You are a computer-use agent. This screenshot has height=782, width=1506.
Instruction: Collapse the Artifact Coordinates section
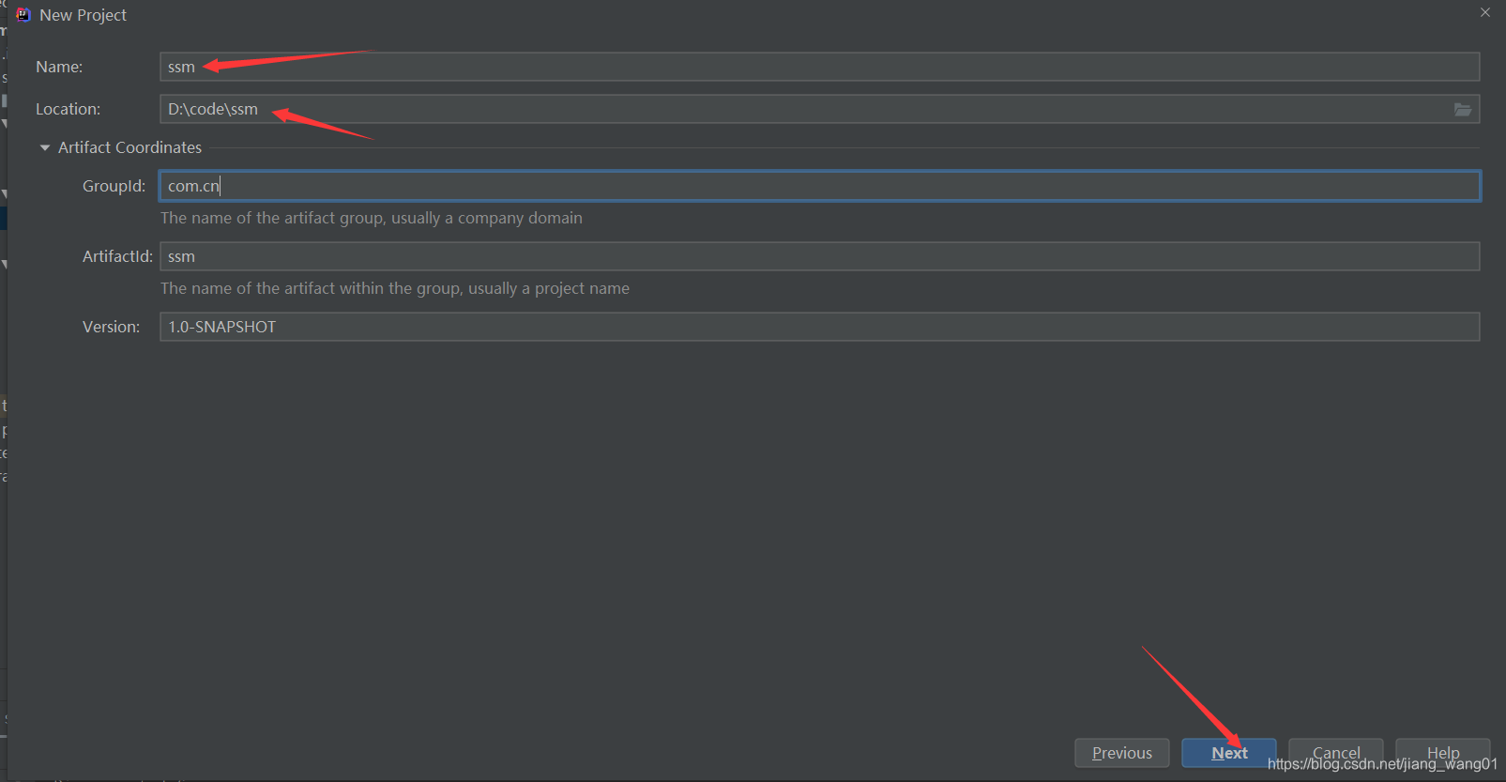point(45,147)
